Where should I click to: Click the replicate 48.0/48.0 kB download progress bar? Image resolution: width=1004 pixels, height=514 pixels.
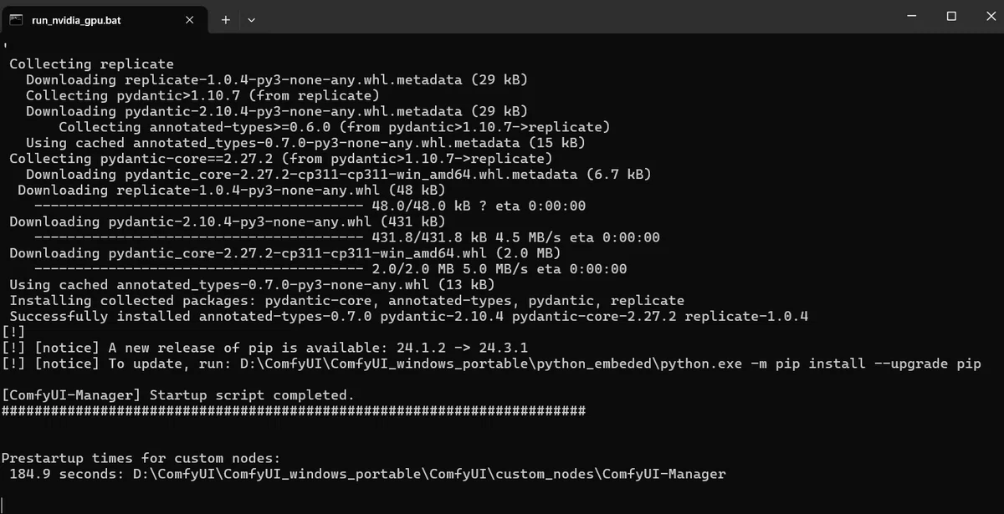point(198,206)
